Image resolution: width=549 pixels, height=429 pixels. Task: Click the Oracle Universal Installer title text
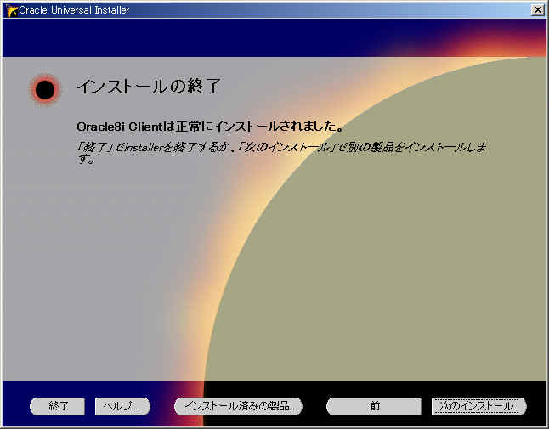pos(74,10)
